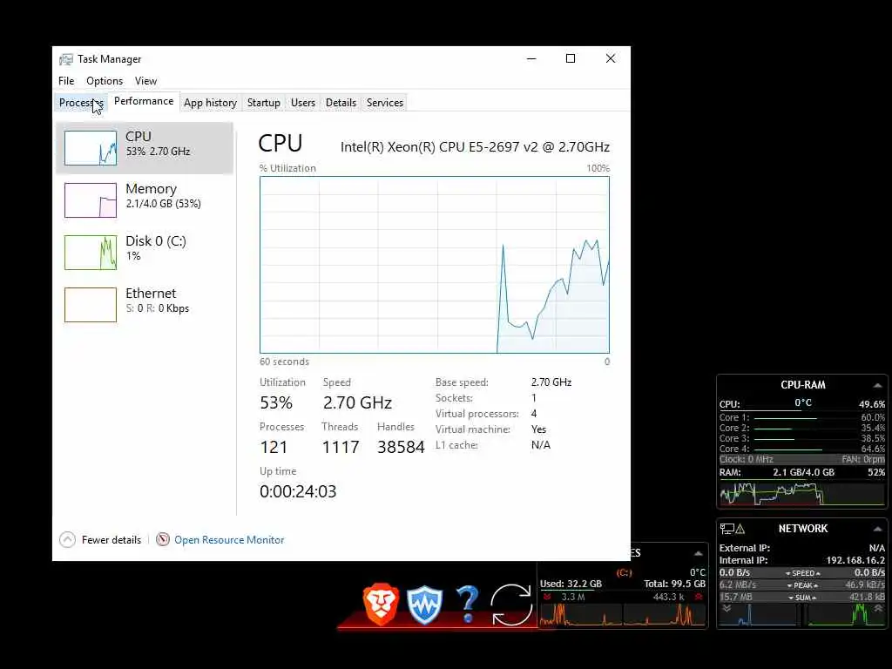The image size is (892, 669).
Task: Click the circular refresh arrows icon
Action: pos(510,605)
